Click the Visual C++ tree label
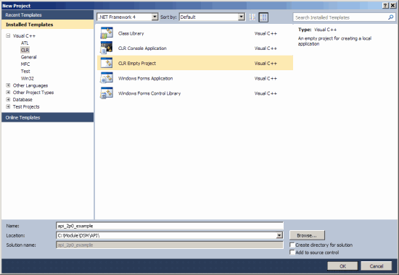Viewport: 399px width, 275px height. [24, 35]
